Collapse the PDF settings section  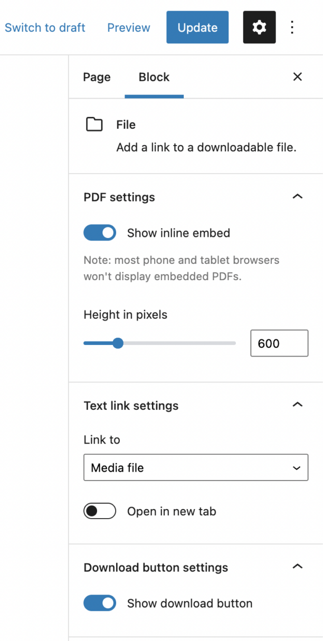click(x=298, y=197)
